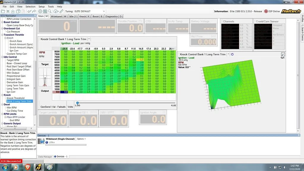Click the GenSens1 Val Failsafe slider handle

pos(77,103)
